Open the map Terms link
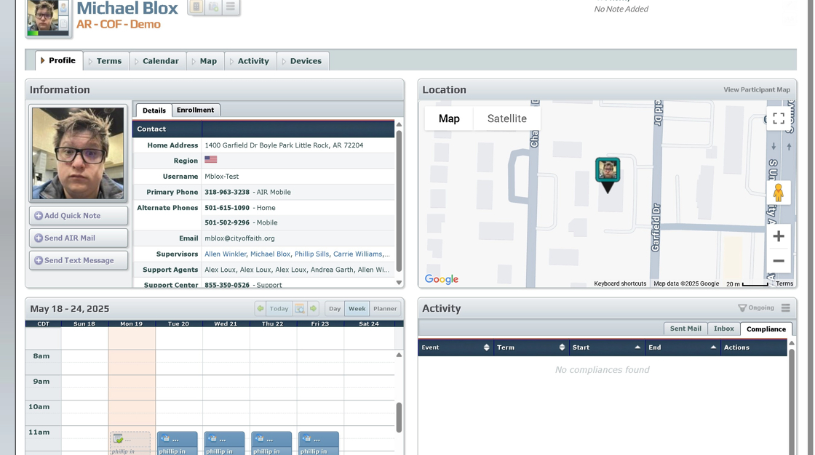815x455 pixels. pos(784,283)
